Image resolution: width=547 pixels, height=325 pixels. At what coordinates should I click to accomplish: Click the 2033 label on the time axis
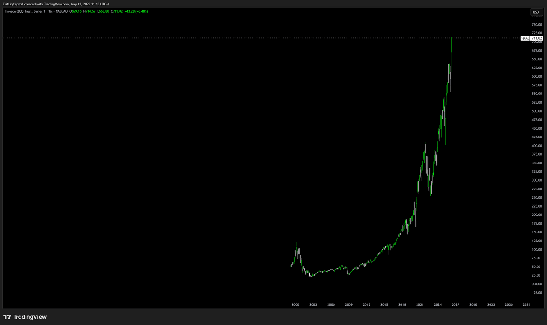pos(491,305)
